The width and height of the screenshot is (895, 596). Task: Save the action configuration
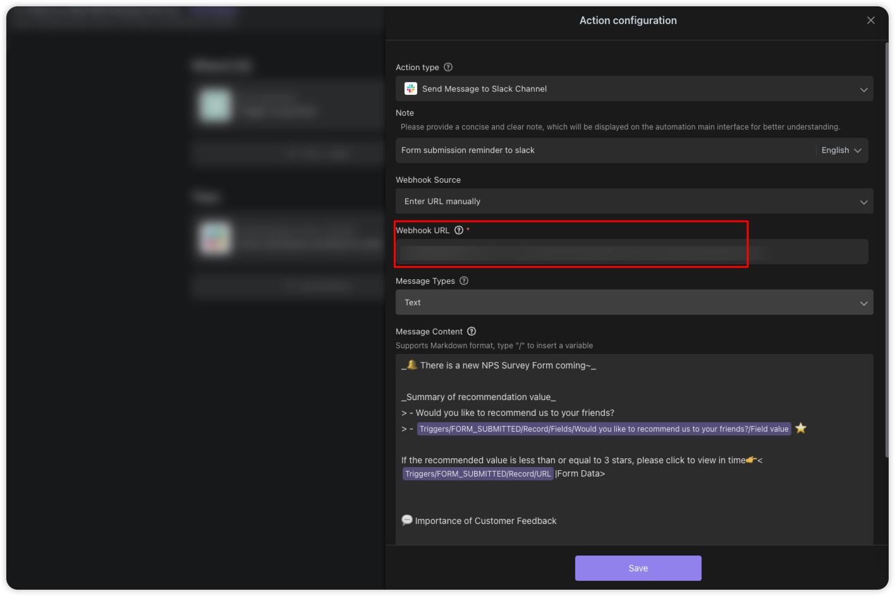(x=638, y=568)
